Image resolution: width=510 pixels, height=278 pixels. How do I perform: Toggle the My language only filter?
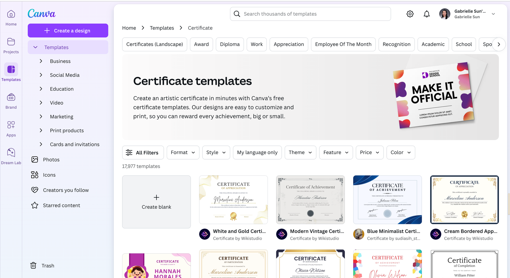tap(257, 153)
